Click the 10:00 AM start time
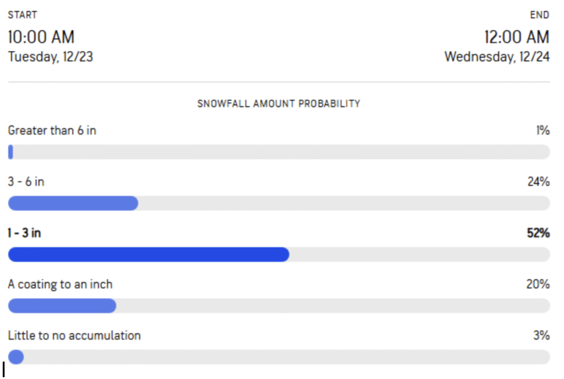The height and width of the screenshot is (379, 564). [41, 37]
